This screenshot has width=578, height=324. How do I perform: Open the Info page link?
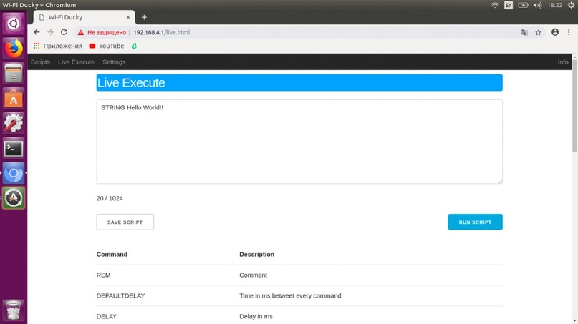(563, 62)
